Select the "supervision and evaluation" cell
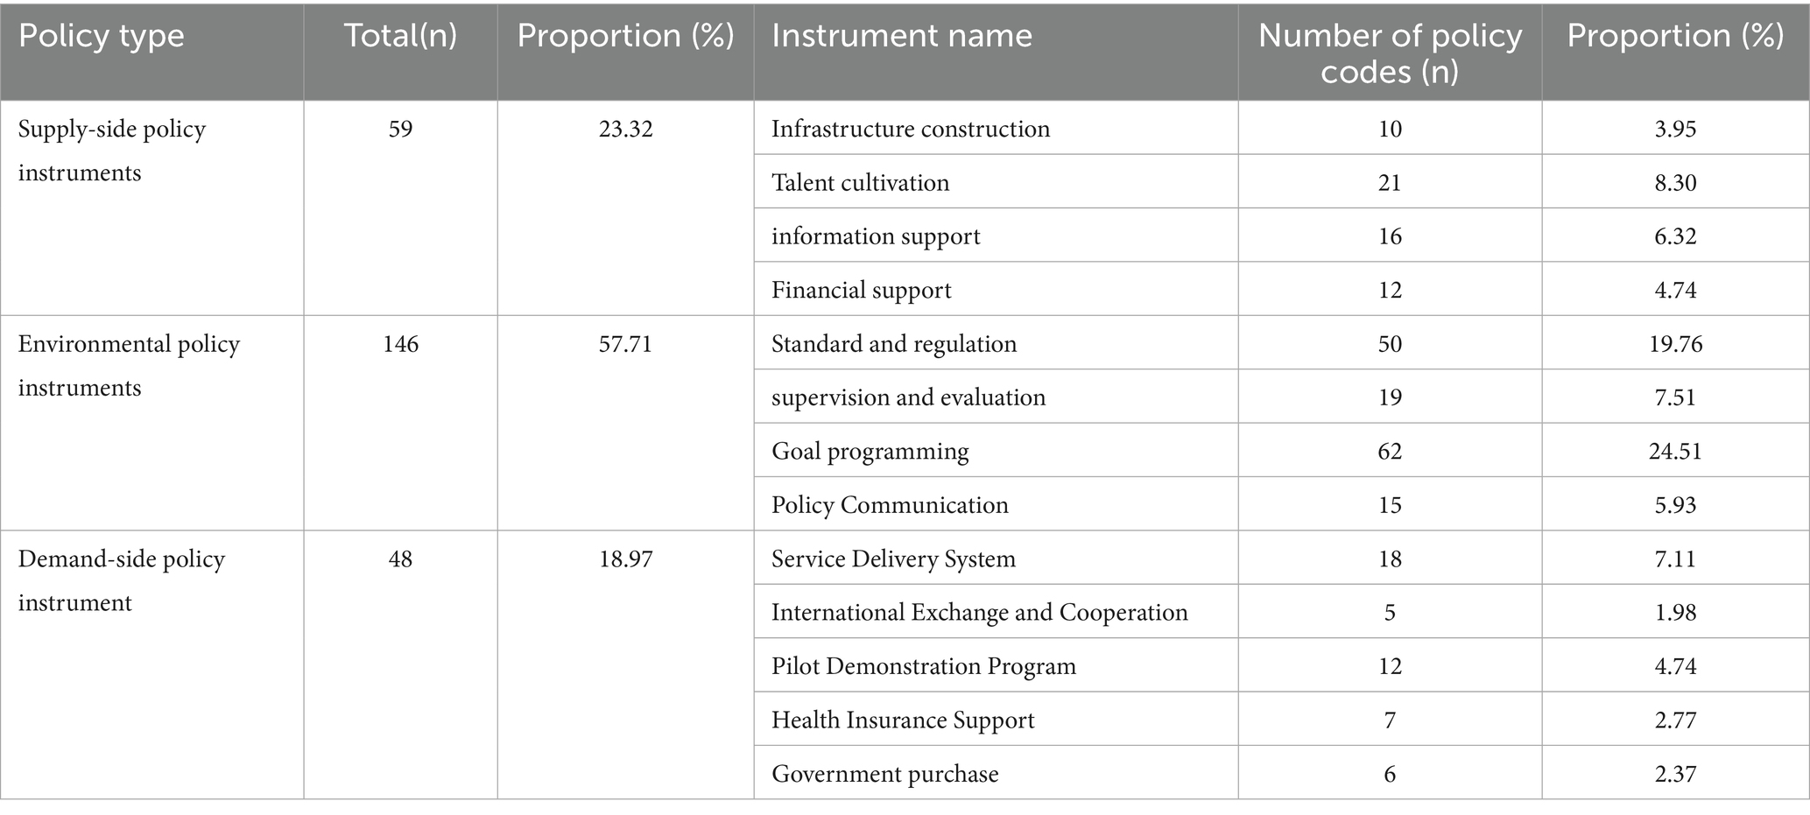Viewport: 1810px width, 815px height. click(x=908, y=397)
